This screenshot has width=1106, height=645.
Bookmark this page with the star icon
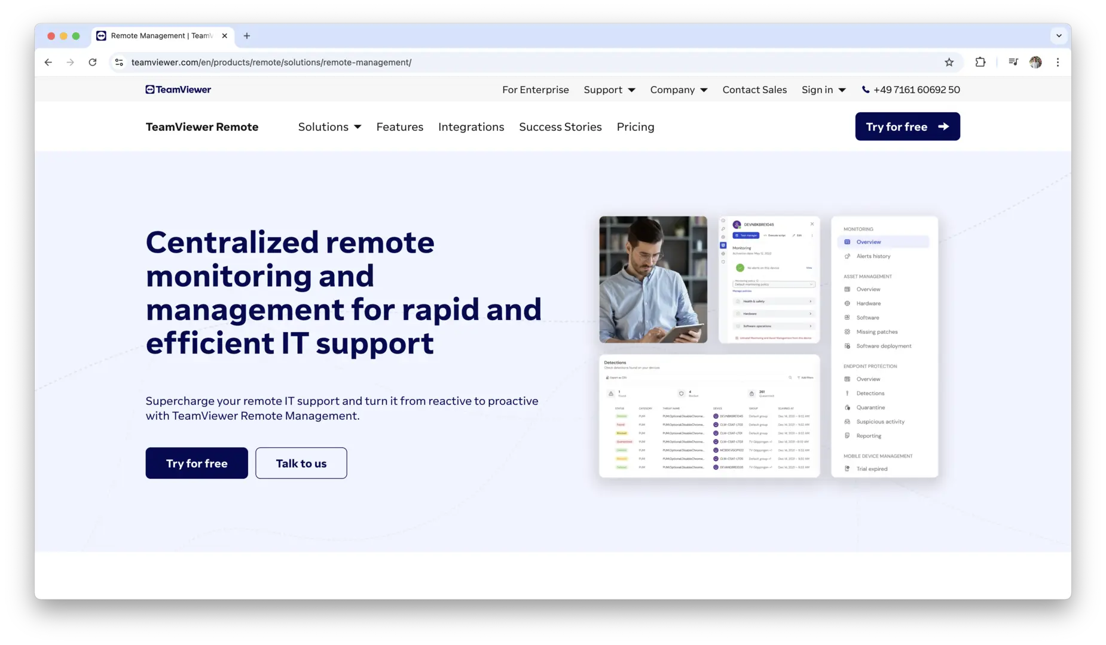coord(949,62)
